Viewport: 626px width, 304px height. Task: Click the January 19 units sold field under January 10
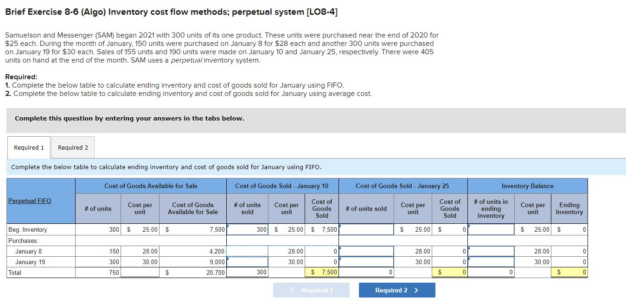pyautogui.click(x=247, y=261)
